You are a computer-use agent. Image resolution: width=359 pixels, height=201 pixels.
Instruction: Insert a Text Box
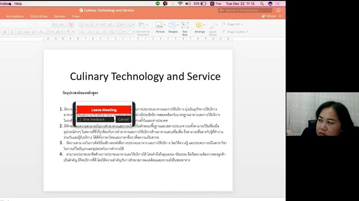[x=185, y=27]
